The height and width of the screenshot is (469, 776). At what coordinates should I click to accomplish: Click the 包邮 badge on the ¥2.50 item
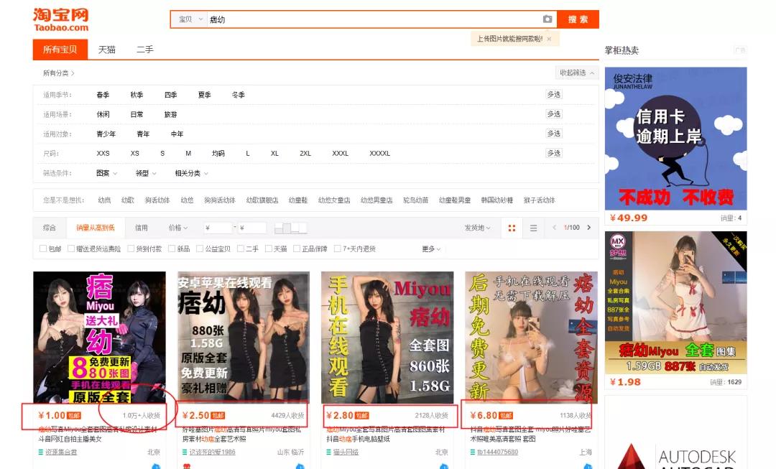coord(218,416)
